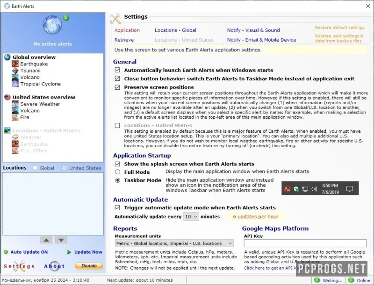Click the Global overview globe icon
This screenshot has height=285, width=374.
click(7, 57)
